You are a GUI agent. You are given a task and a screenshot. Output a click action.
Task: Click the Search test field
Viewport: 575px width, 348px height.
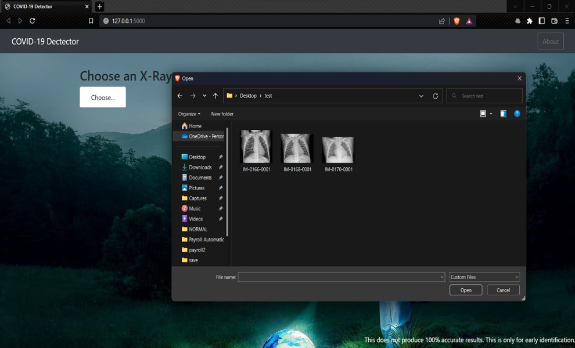[484, 96]
